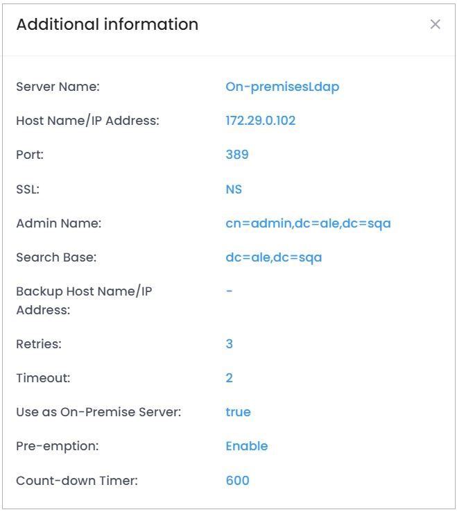Click the Use as On-Premise Server label
The height and width of the screenshot is (512, 457).
98,412
